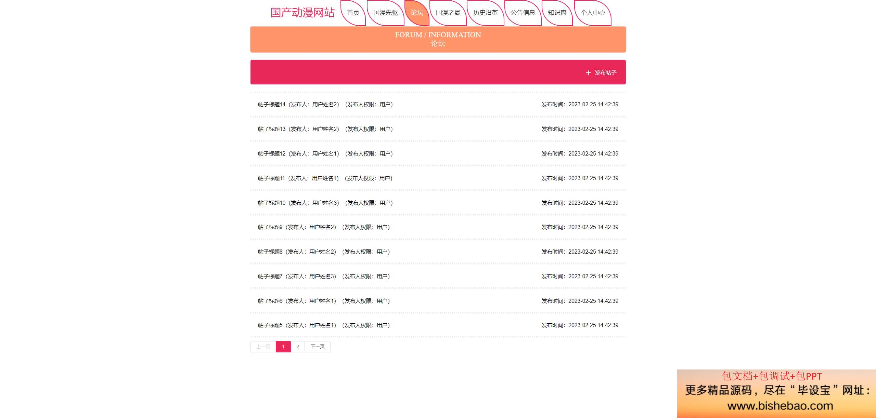Click the 国产动漫网站 site logo
The width and height of the screenshot is (876, 418).
[302, 13]
